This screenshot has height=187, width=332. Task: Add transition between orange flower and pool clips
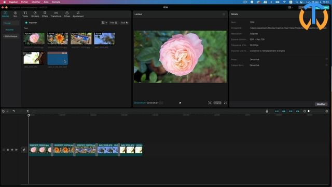(75, 150)
